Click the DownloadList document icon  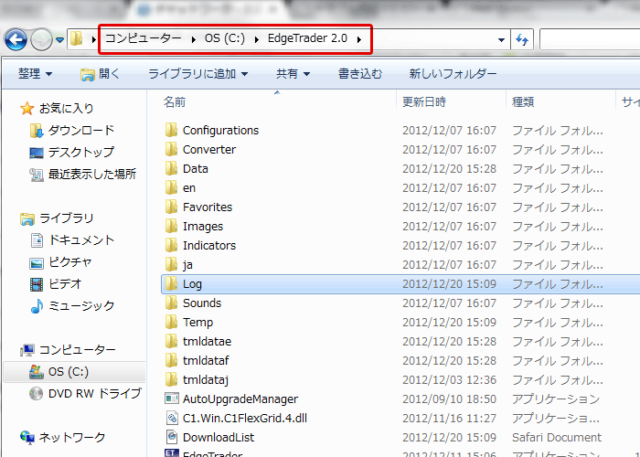(x=172, y=437)
